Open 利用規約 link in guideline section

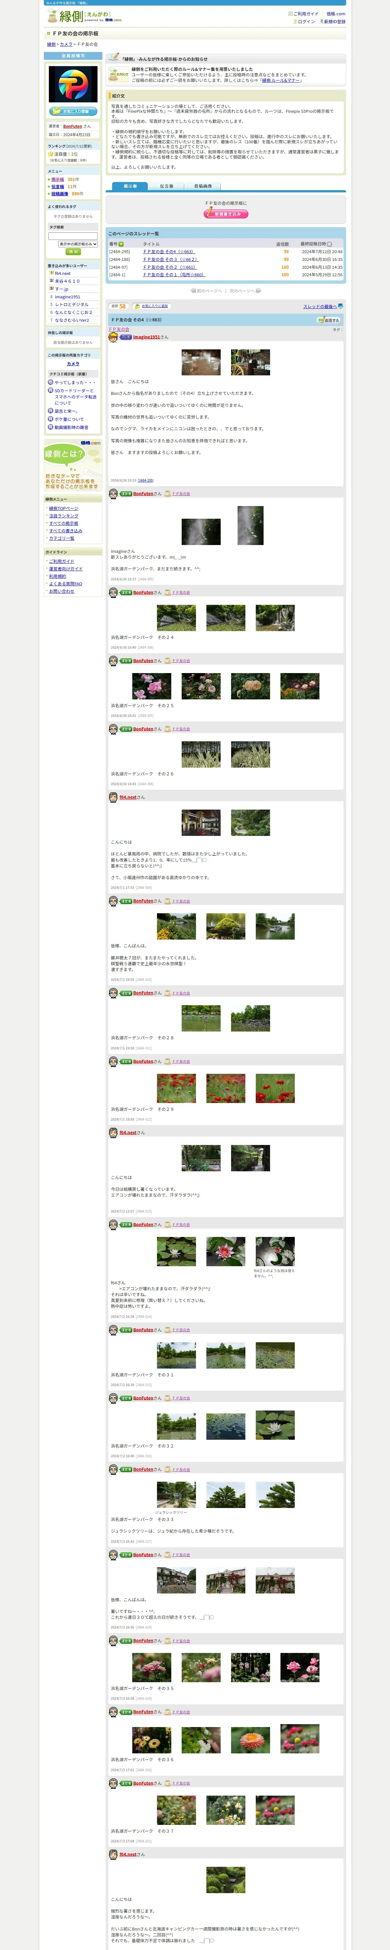pos(58,576)
